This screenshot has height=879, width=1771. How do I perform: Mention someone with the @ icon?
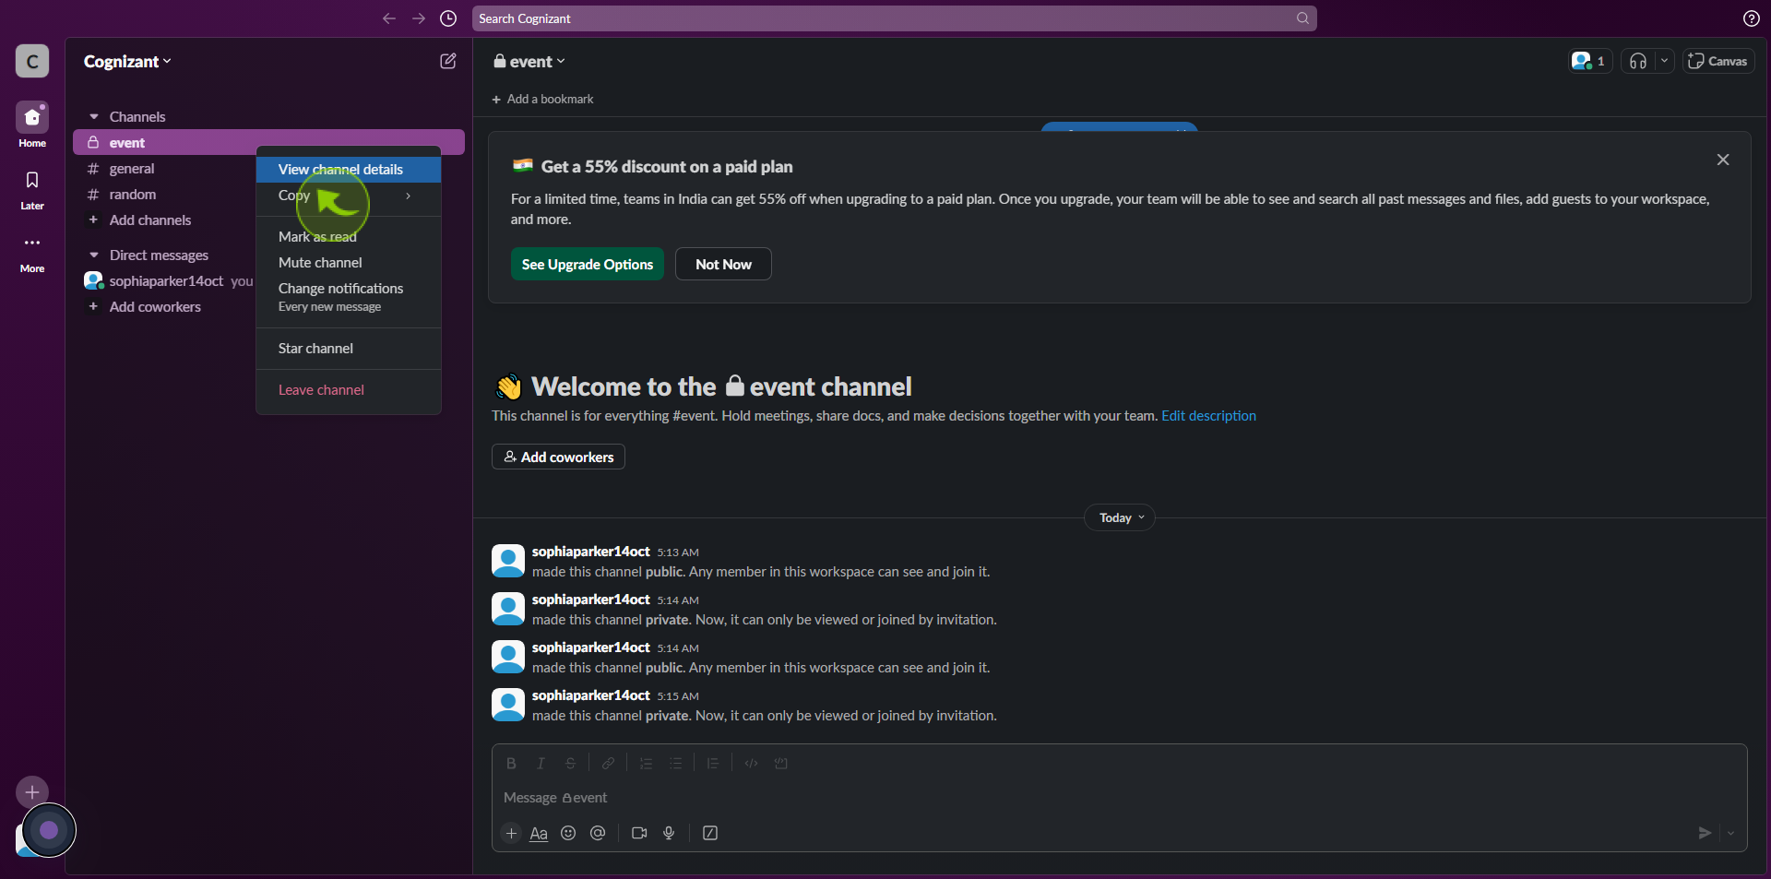598,833
